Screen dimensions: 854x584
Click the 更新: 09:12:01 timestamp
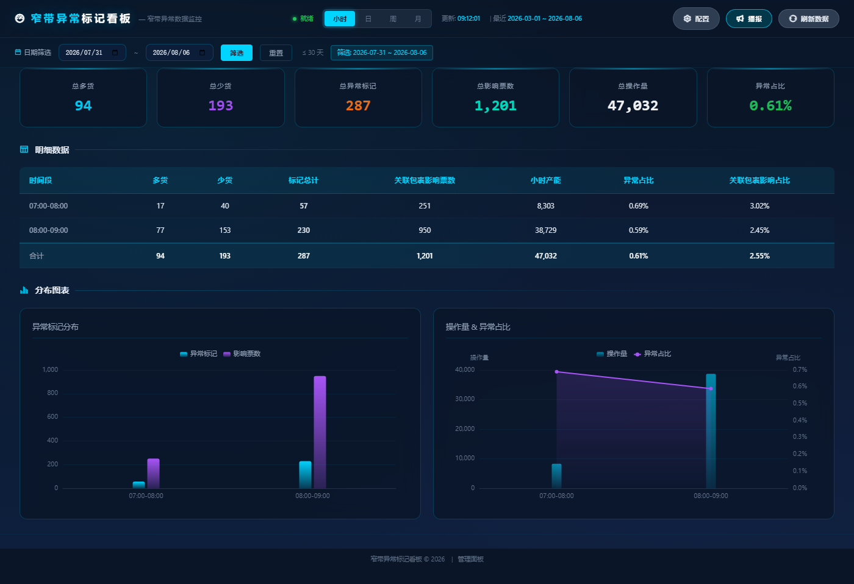[x=461, y=19]
